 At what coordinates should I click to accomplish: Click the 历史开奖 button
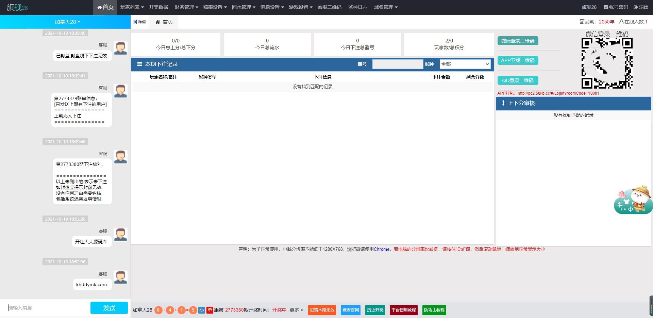click(x=375, y=310)
